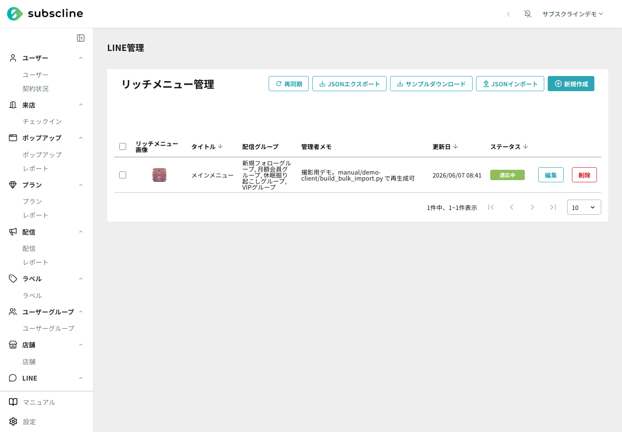
Task: Collapse the ユーザー section chevron
Action: (81, 58)
